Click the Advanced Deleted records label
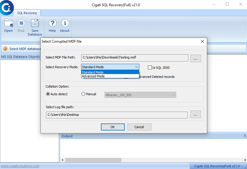The width and height of the screenshot is (247, 169). click(157, 77)
